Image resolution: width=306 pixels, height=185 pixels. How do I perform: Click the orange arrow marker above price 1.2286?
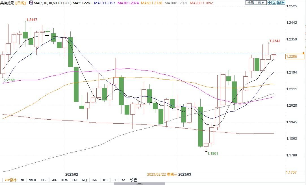pos(303,53)
